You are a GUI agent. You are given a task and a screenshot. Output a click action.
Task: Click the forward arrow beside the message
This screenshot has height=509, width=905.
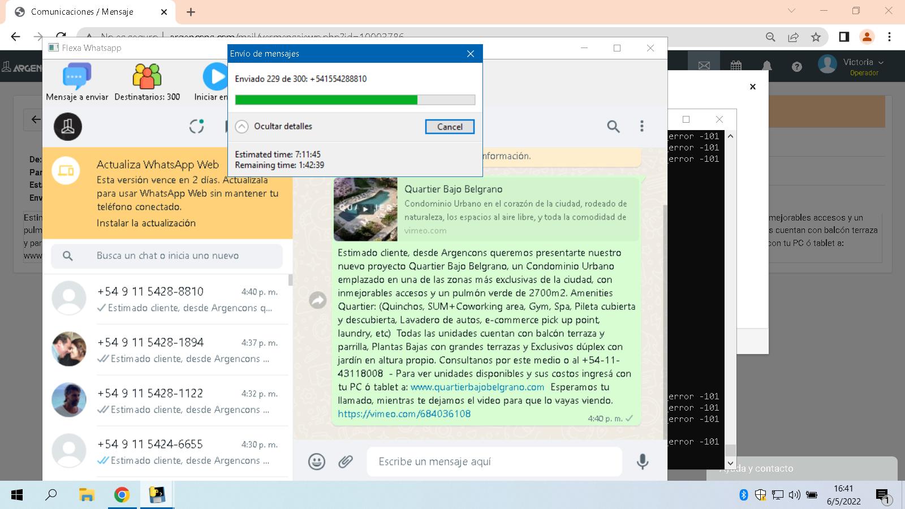pyautogui.click(x=318, y=300)
